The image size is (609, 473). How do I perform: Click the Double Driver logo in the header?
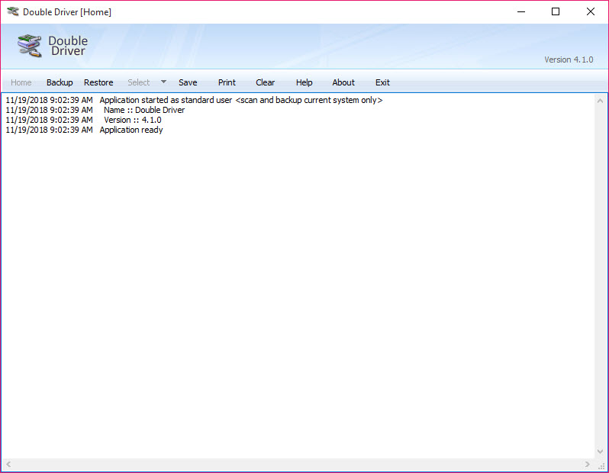53,46
